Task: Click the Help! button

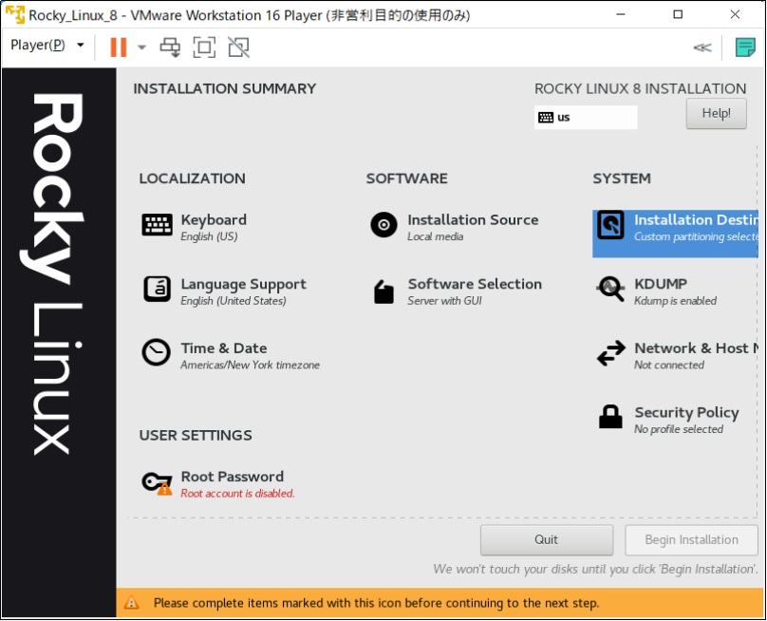Action: tap(716, 113)
